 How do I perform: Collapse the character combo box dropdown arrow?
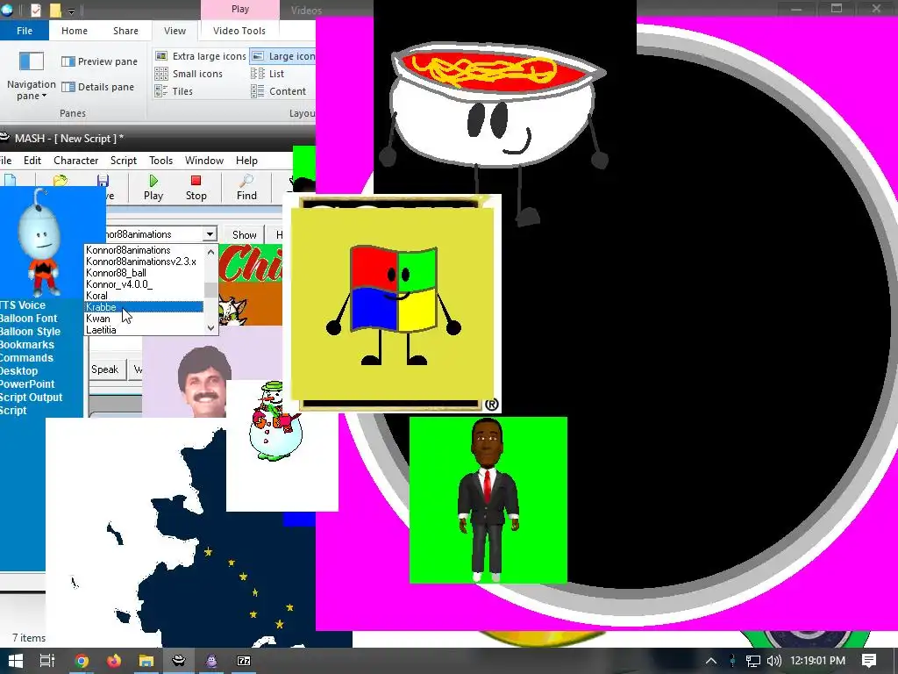tap(210, 234)
